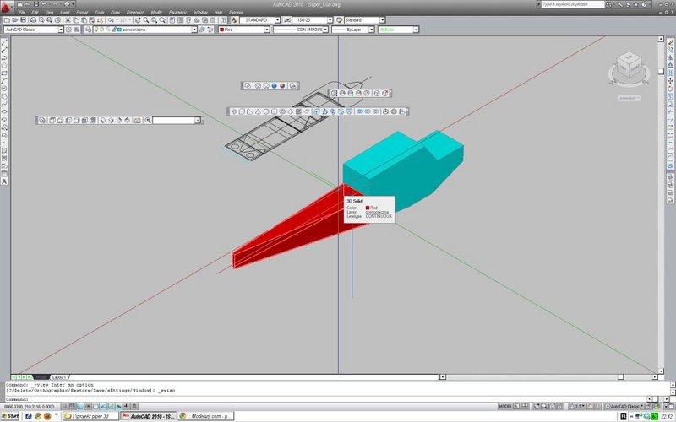Click the AutoCAD 2010 taskbar button
This screenshot has height=422, width=676.
coord(149,416)
